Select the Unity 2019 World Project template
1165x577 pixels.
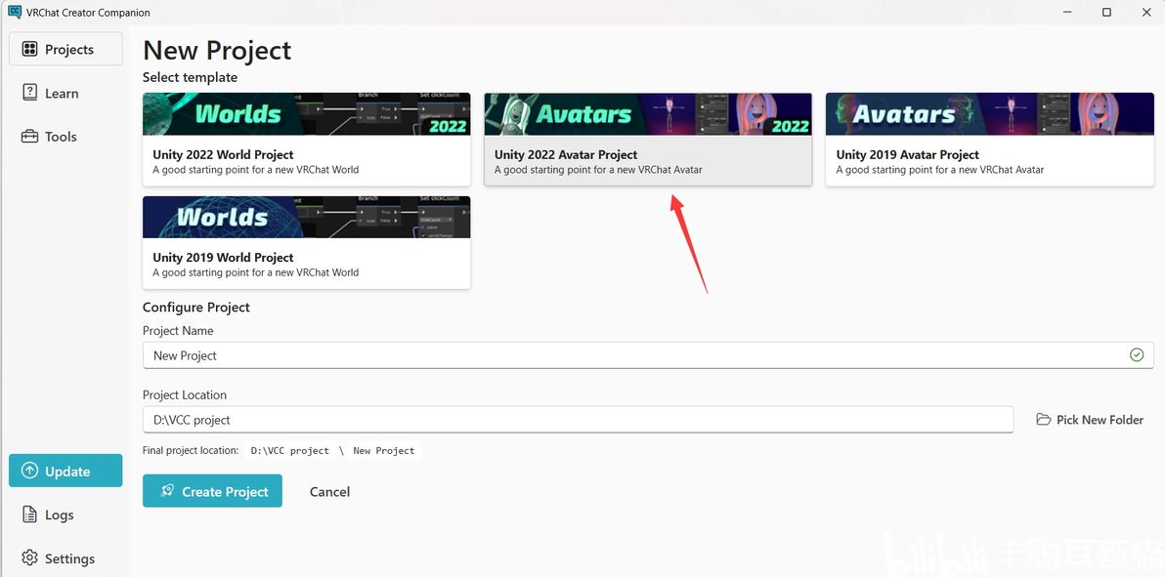pos(306,242)
